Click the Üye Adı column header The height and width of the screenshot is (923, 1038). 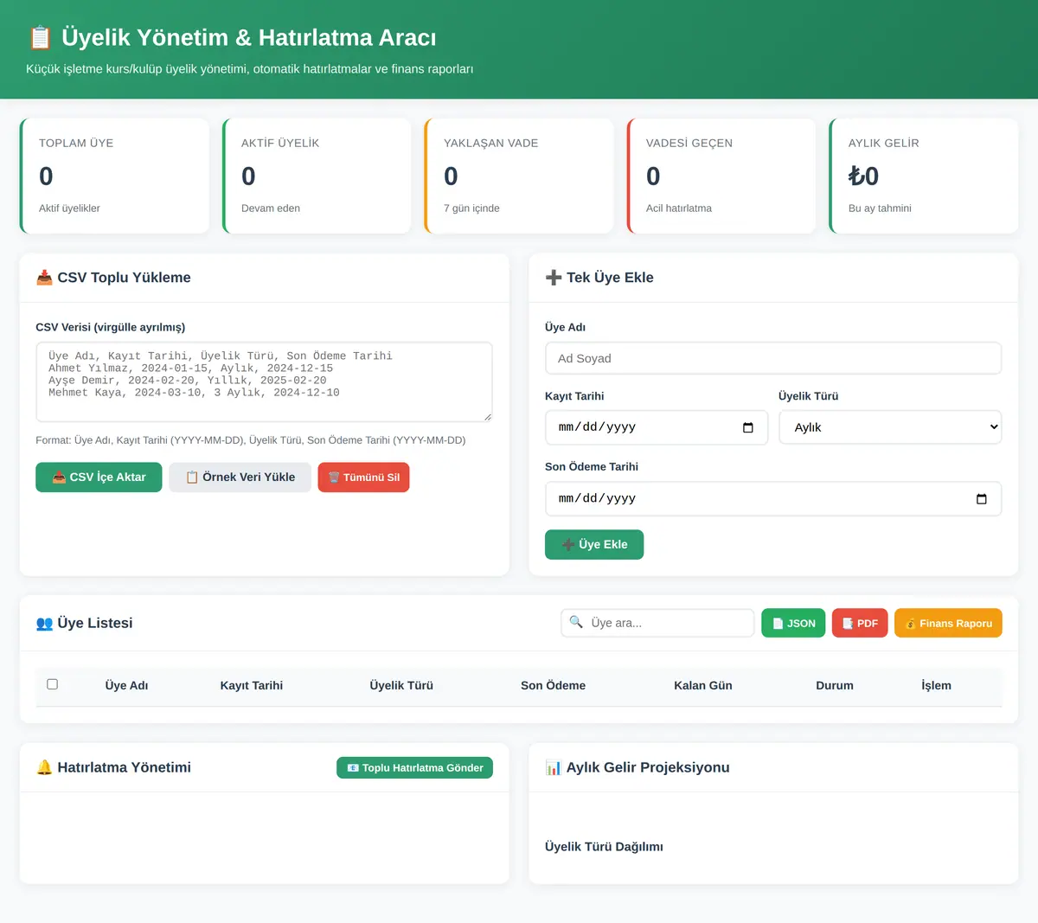click(126, 686)
